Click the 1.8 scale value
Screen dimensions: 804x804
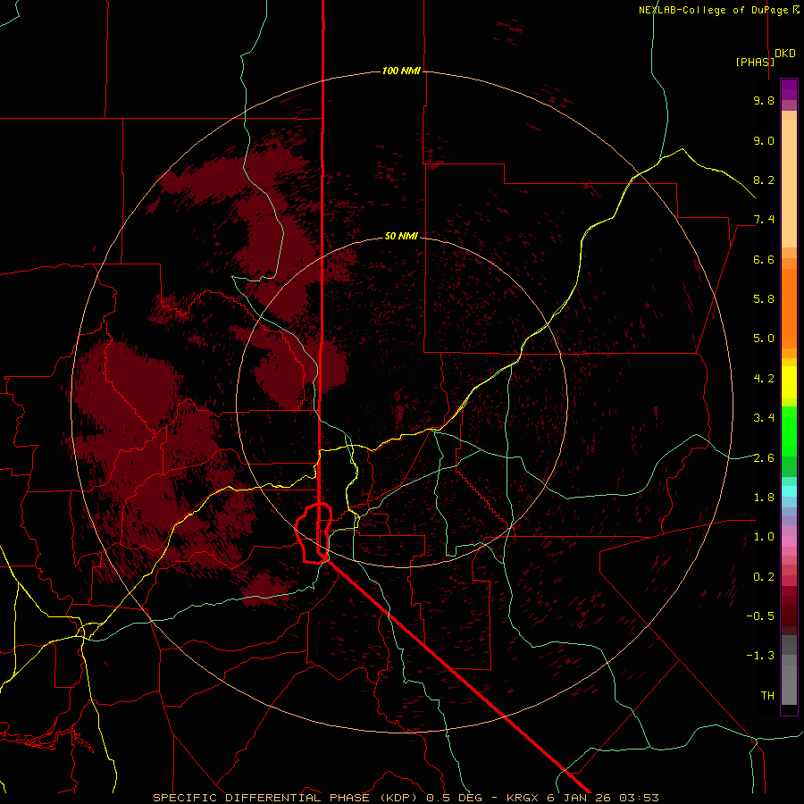[x=764, y=497]
